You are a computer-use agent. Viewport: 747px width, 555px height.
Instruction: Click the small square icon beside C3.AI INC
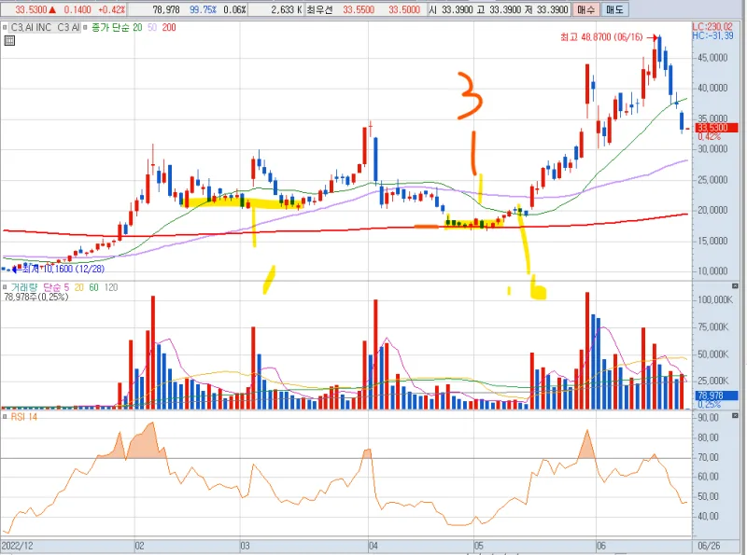click(x=6, y=28)
